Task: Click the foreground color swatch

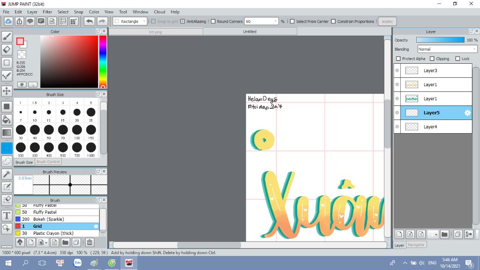Action: [x=20, y=41]
